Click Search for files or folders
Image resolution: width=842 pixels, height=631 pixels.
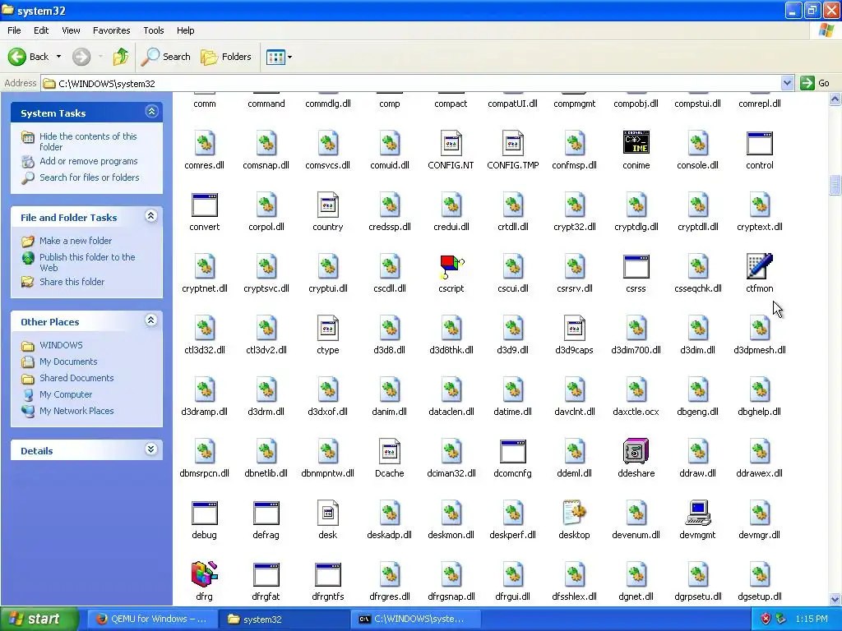coord(89,177)
